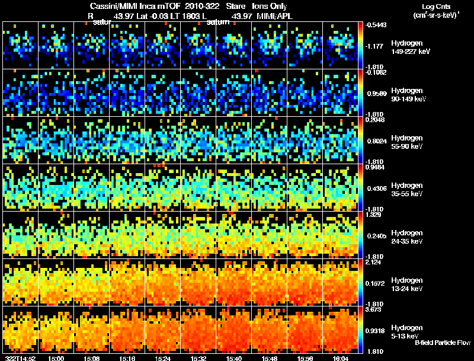Click the '15:48' time label
The image size is (474, 361).
click(x=270, y=358)
